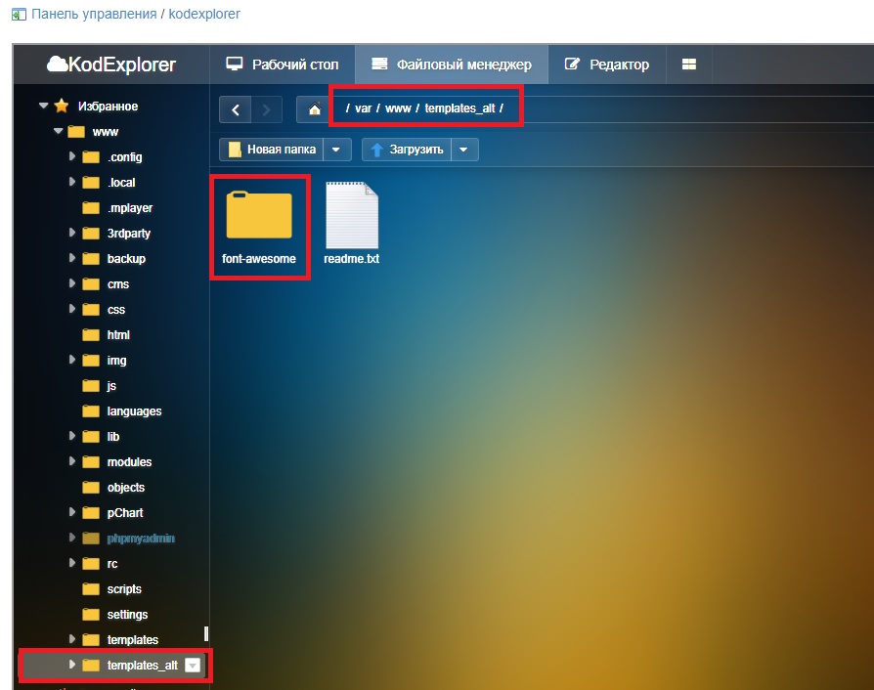
Task: Click the rc folder icon in tree
Action: 91,564
